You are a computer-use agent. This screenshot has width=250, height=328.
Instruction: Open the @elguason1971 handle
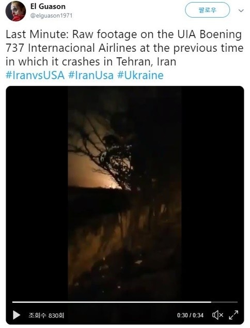pyautogui.click(x=51, y=16)
